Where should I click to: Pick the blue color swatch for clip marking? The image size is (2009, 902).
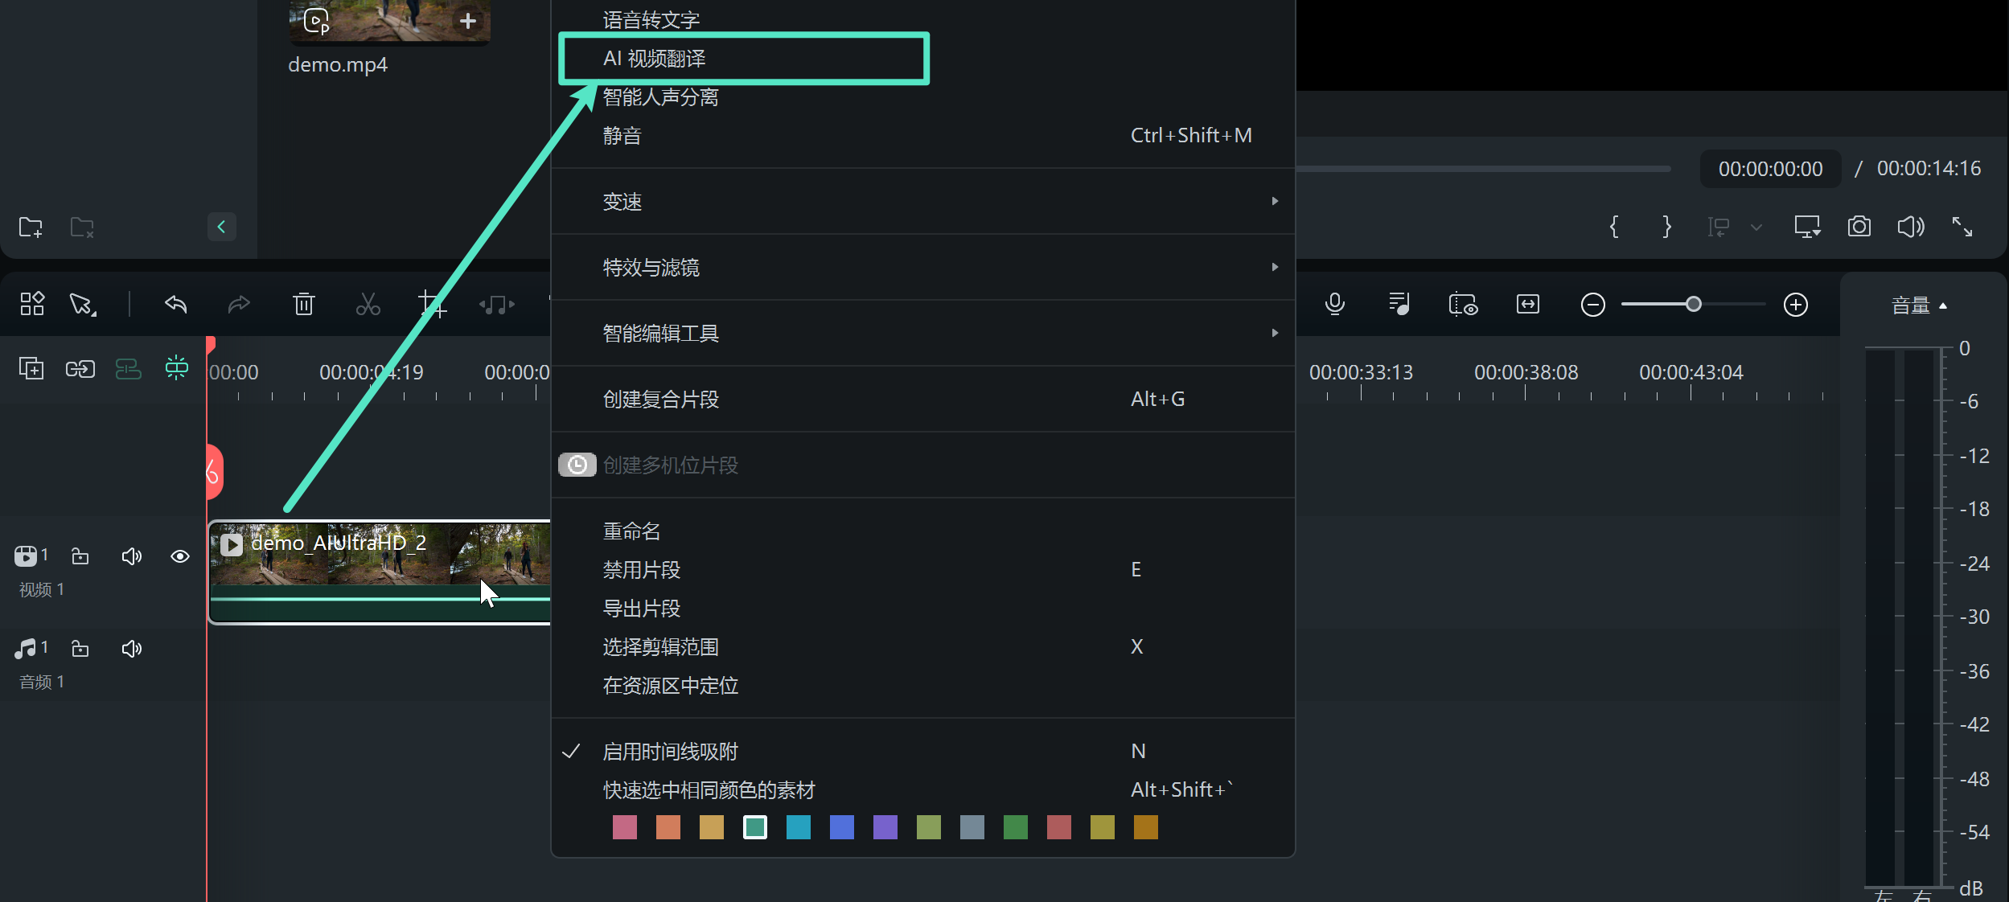coord(840,827)
